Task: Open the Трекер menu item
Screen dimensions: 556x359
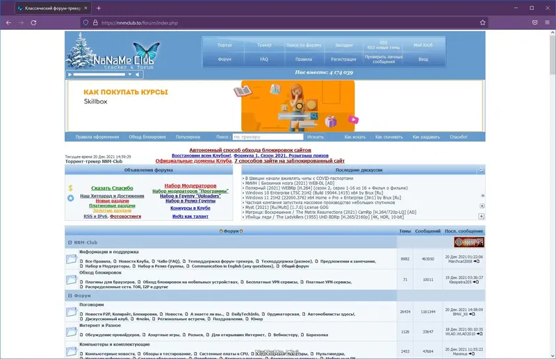Action: point(264,45)
